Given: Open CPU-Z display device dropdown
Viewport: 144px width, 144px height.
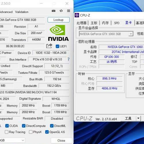Looking at the screenshot, I should (x=106, y=34).
